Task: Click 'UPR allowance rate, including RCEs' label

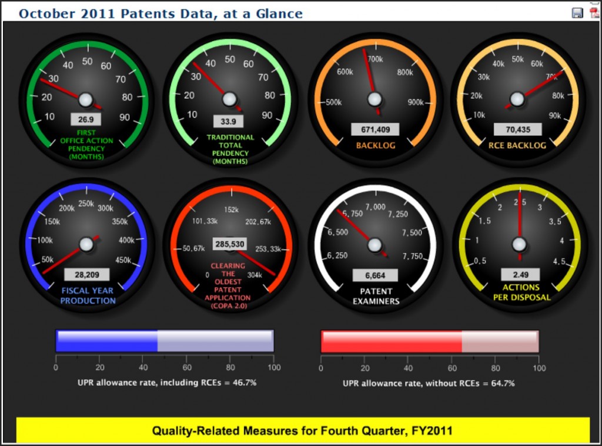Action: pyautogui.click(x=167, y=382)
